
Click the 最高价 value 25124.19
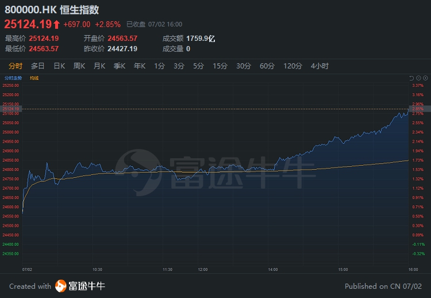pyautogui.click(x=44, y=39)
